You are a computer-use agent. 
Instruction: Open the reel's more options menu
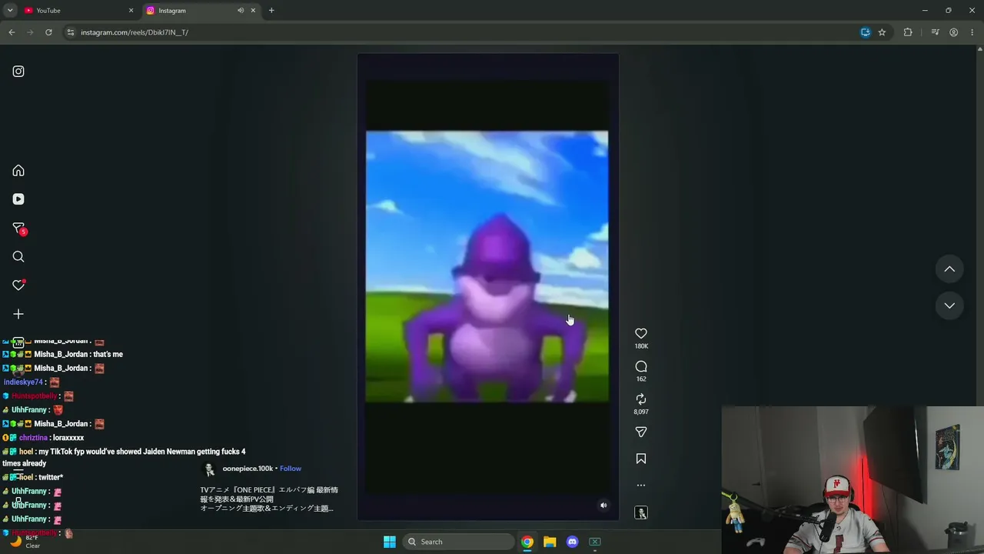641,486
